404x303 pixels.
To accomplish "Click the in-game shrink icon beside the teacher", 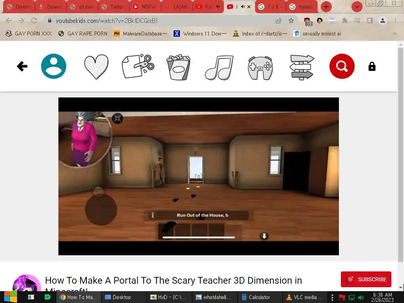I will point(118,118).
